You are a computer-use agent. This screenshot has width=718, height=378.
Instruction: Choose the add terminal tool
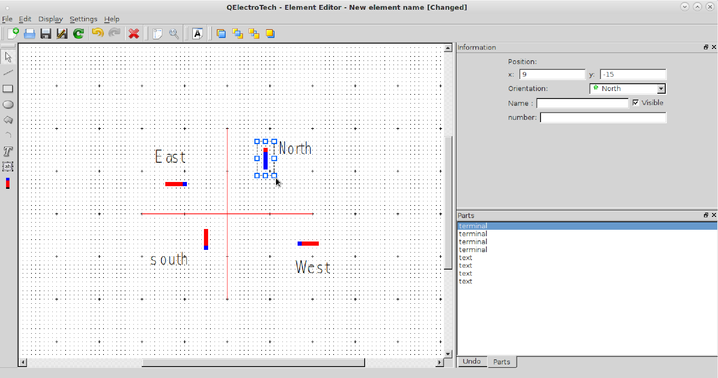pos(8,183)
